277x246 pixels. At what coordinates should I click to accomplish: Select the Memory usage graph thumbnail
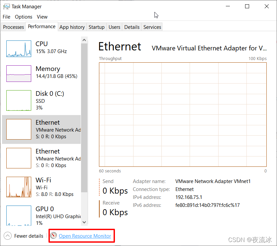click(19, 74)
